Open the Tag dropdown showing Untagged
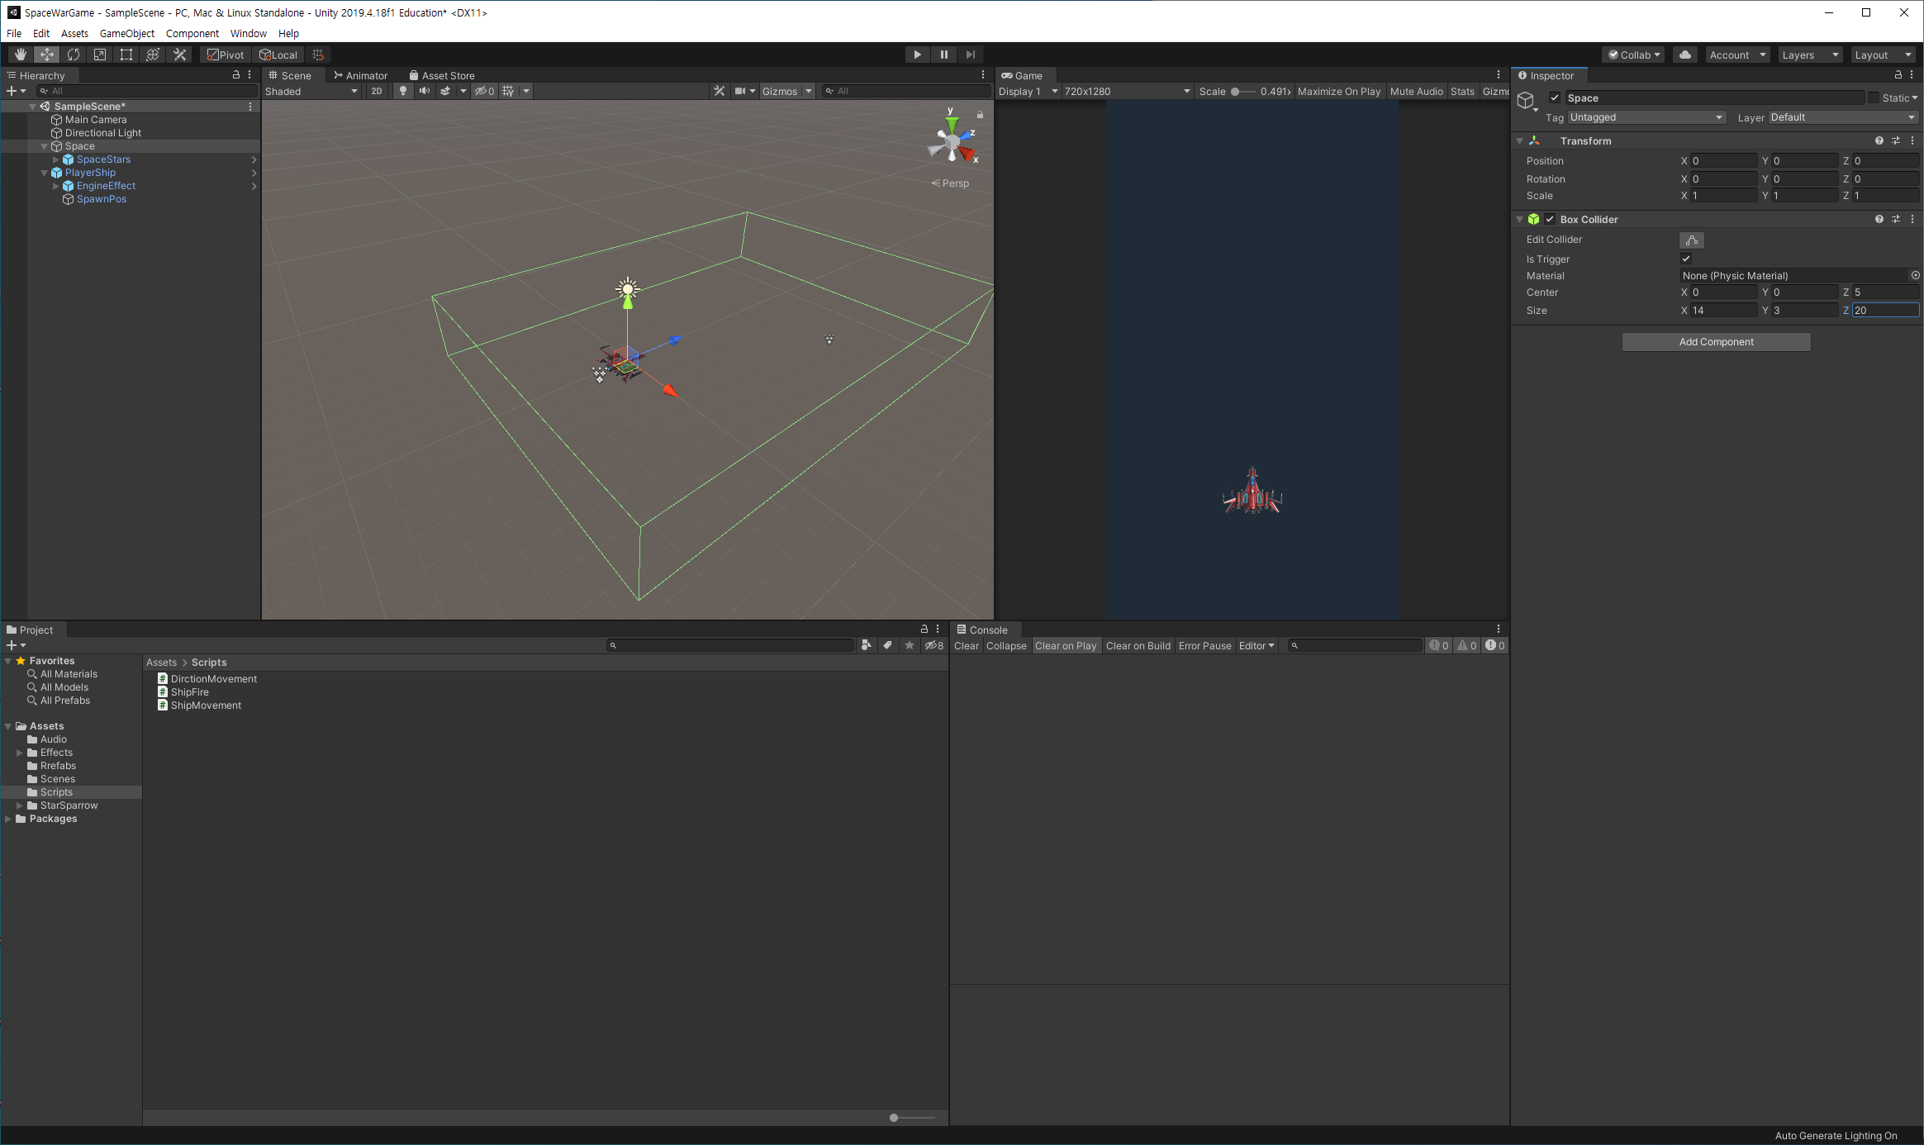 [1646, 117]
